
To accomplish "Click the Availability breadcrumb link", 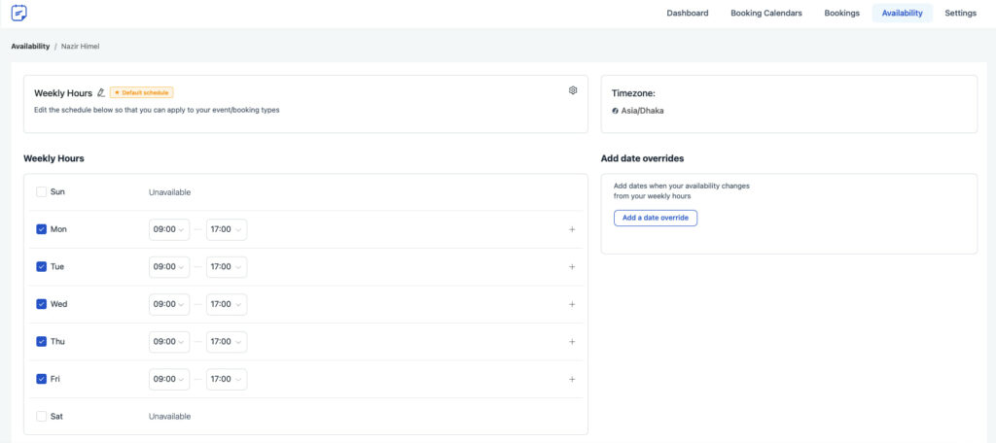I will coord(30,47).
